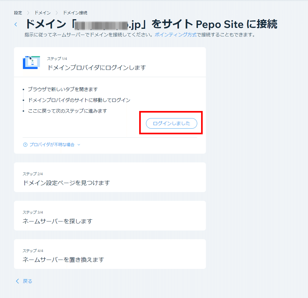Click the 戻る link at the bottom
Viewport: 308px width, 298px height.
pyautogui.click(x=27, y=281)
